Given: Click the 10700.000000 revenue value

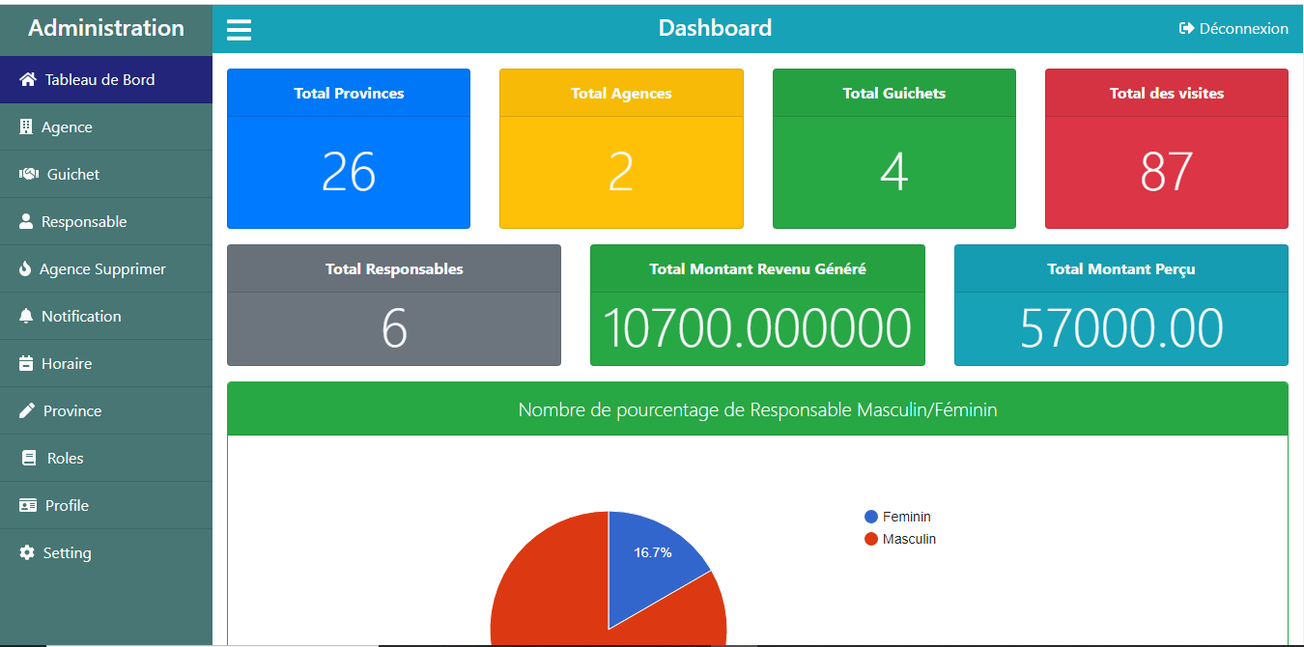Looking at the screenshot, I should pyautogui.click(x=757, y=328).
